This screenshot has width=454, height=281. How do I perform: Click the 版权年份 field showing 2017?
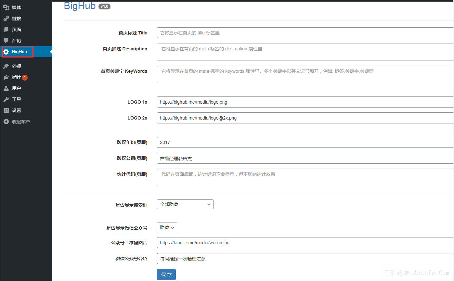(x=305, y=142)
